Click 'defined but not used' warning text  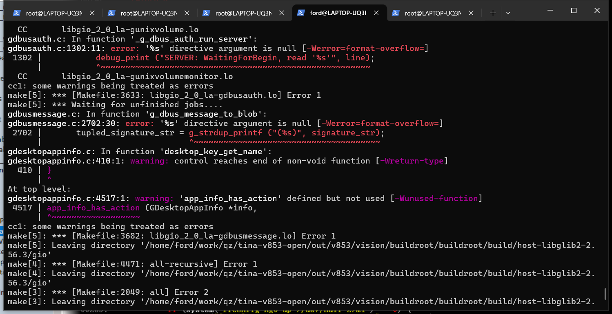tap(336, 198)
